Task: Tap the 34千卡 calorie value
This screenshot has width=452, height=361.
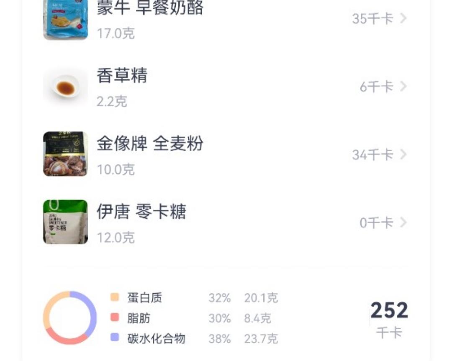Action: tap(372, 155)
